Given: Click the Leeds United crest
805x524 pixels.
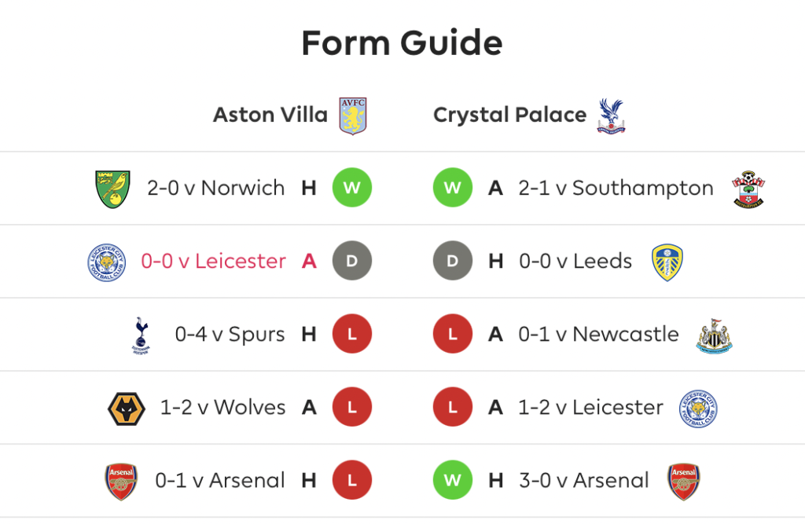Looking at the screenshot, I should 667,262.
